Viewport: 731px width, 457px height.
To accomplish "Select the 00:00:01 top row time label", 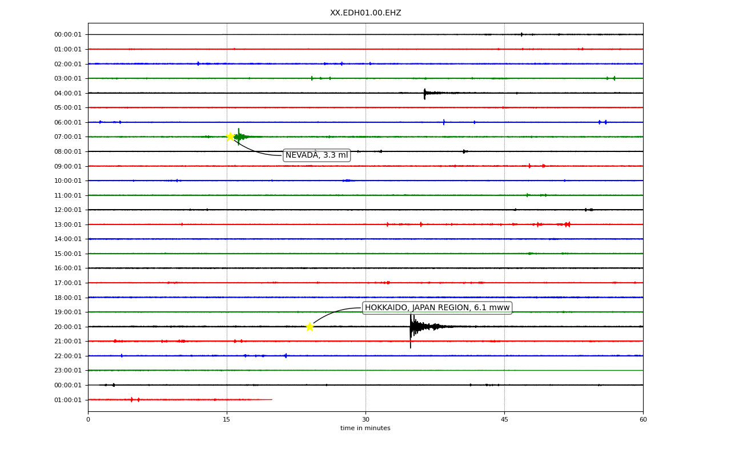I will (68, 35).
